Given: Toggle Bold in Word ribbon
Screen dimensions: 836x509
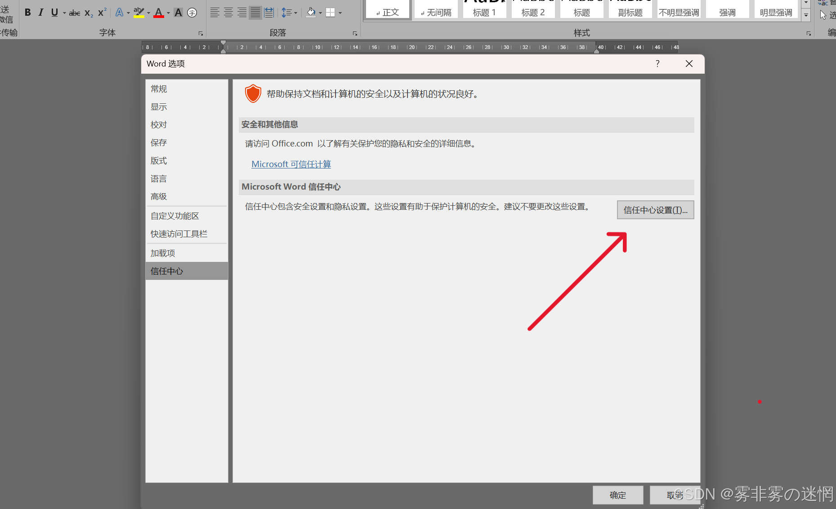Looking at the screenshot, I should (28, 13).
